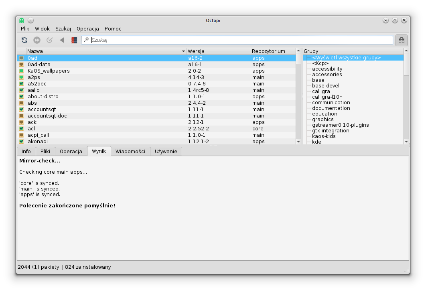This screenshot has height=290, width=426.
Task: Click package list scrollbar down arrow
Action: click(298, 142)
